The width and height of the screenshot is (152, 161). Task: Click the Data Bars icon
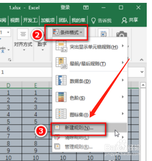point(61,80)
